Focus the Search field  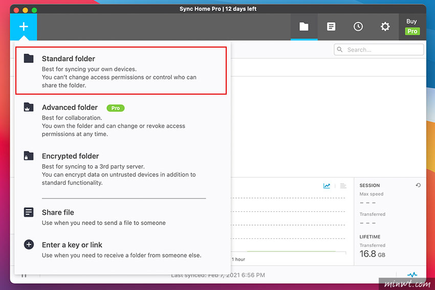379,50
